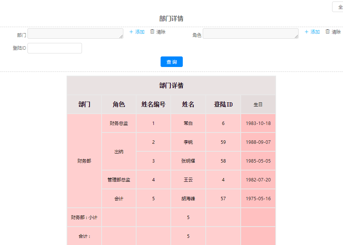Select the merged 财务部 department cell
Image resolution: width=343 pixels, height=245 pixels.
[84, 161]
